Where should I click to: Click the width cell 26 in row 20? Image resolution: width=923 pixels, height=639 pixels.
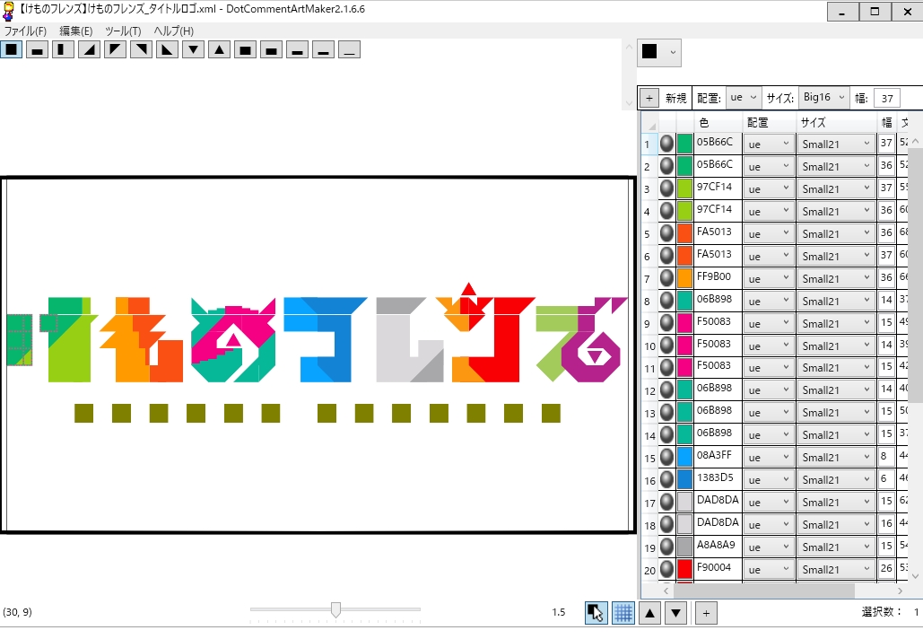pyautogui.click(x=886, y=568)
